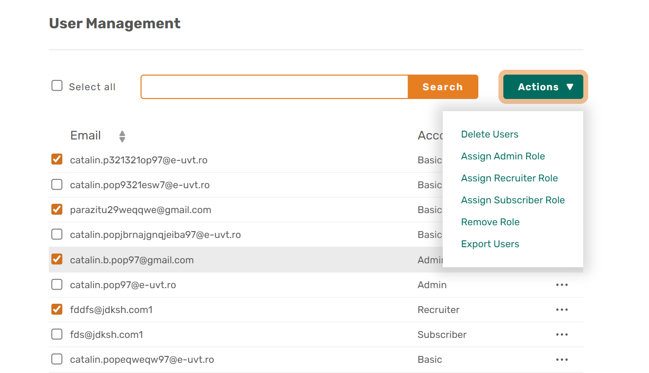This screenshot has width=649, height=373.
Task: Open more options for fds@jdksh.com1
Action: pos(562,334)
